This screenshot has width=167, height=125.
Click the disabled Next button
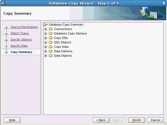tap(118, 120)
